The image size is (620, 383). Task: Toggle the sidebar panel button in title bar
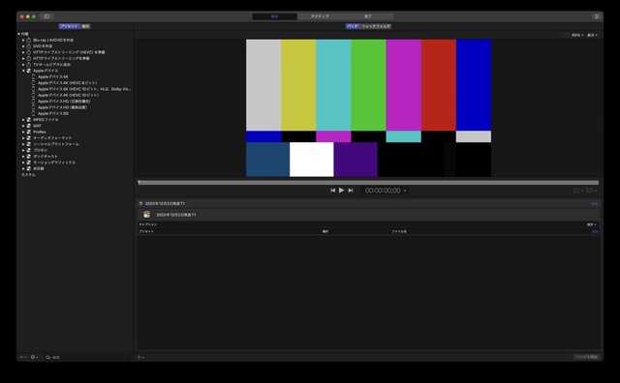46,16
